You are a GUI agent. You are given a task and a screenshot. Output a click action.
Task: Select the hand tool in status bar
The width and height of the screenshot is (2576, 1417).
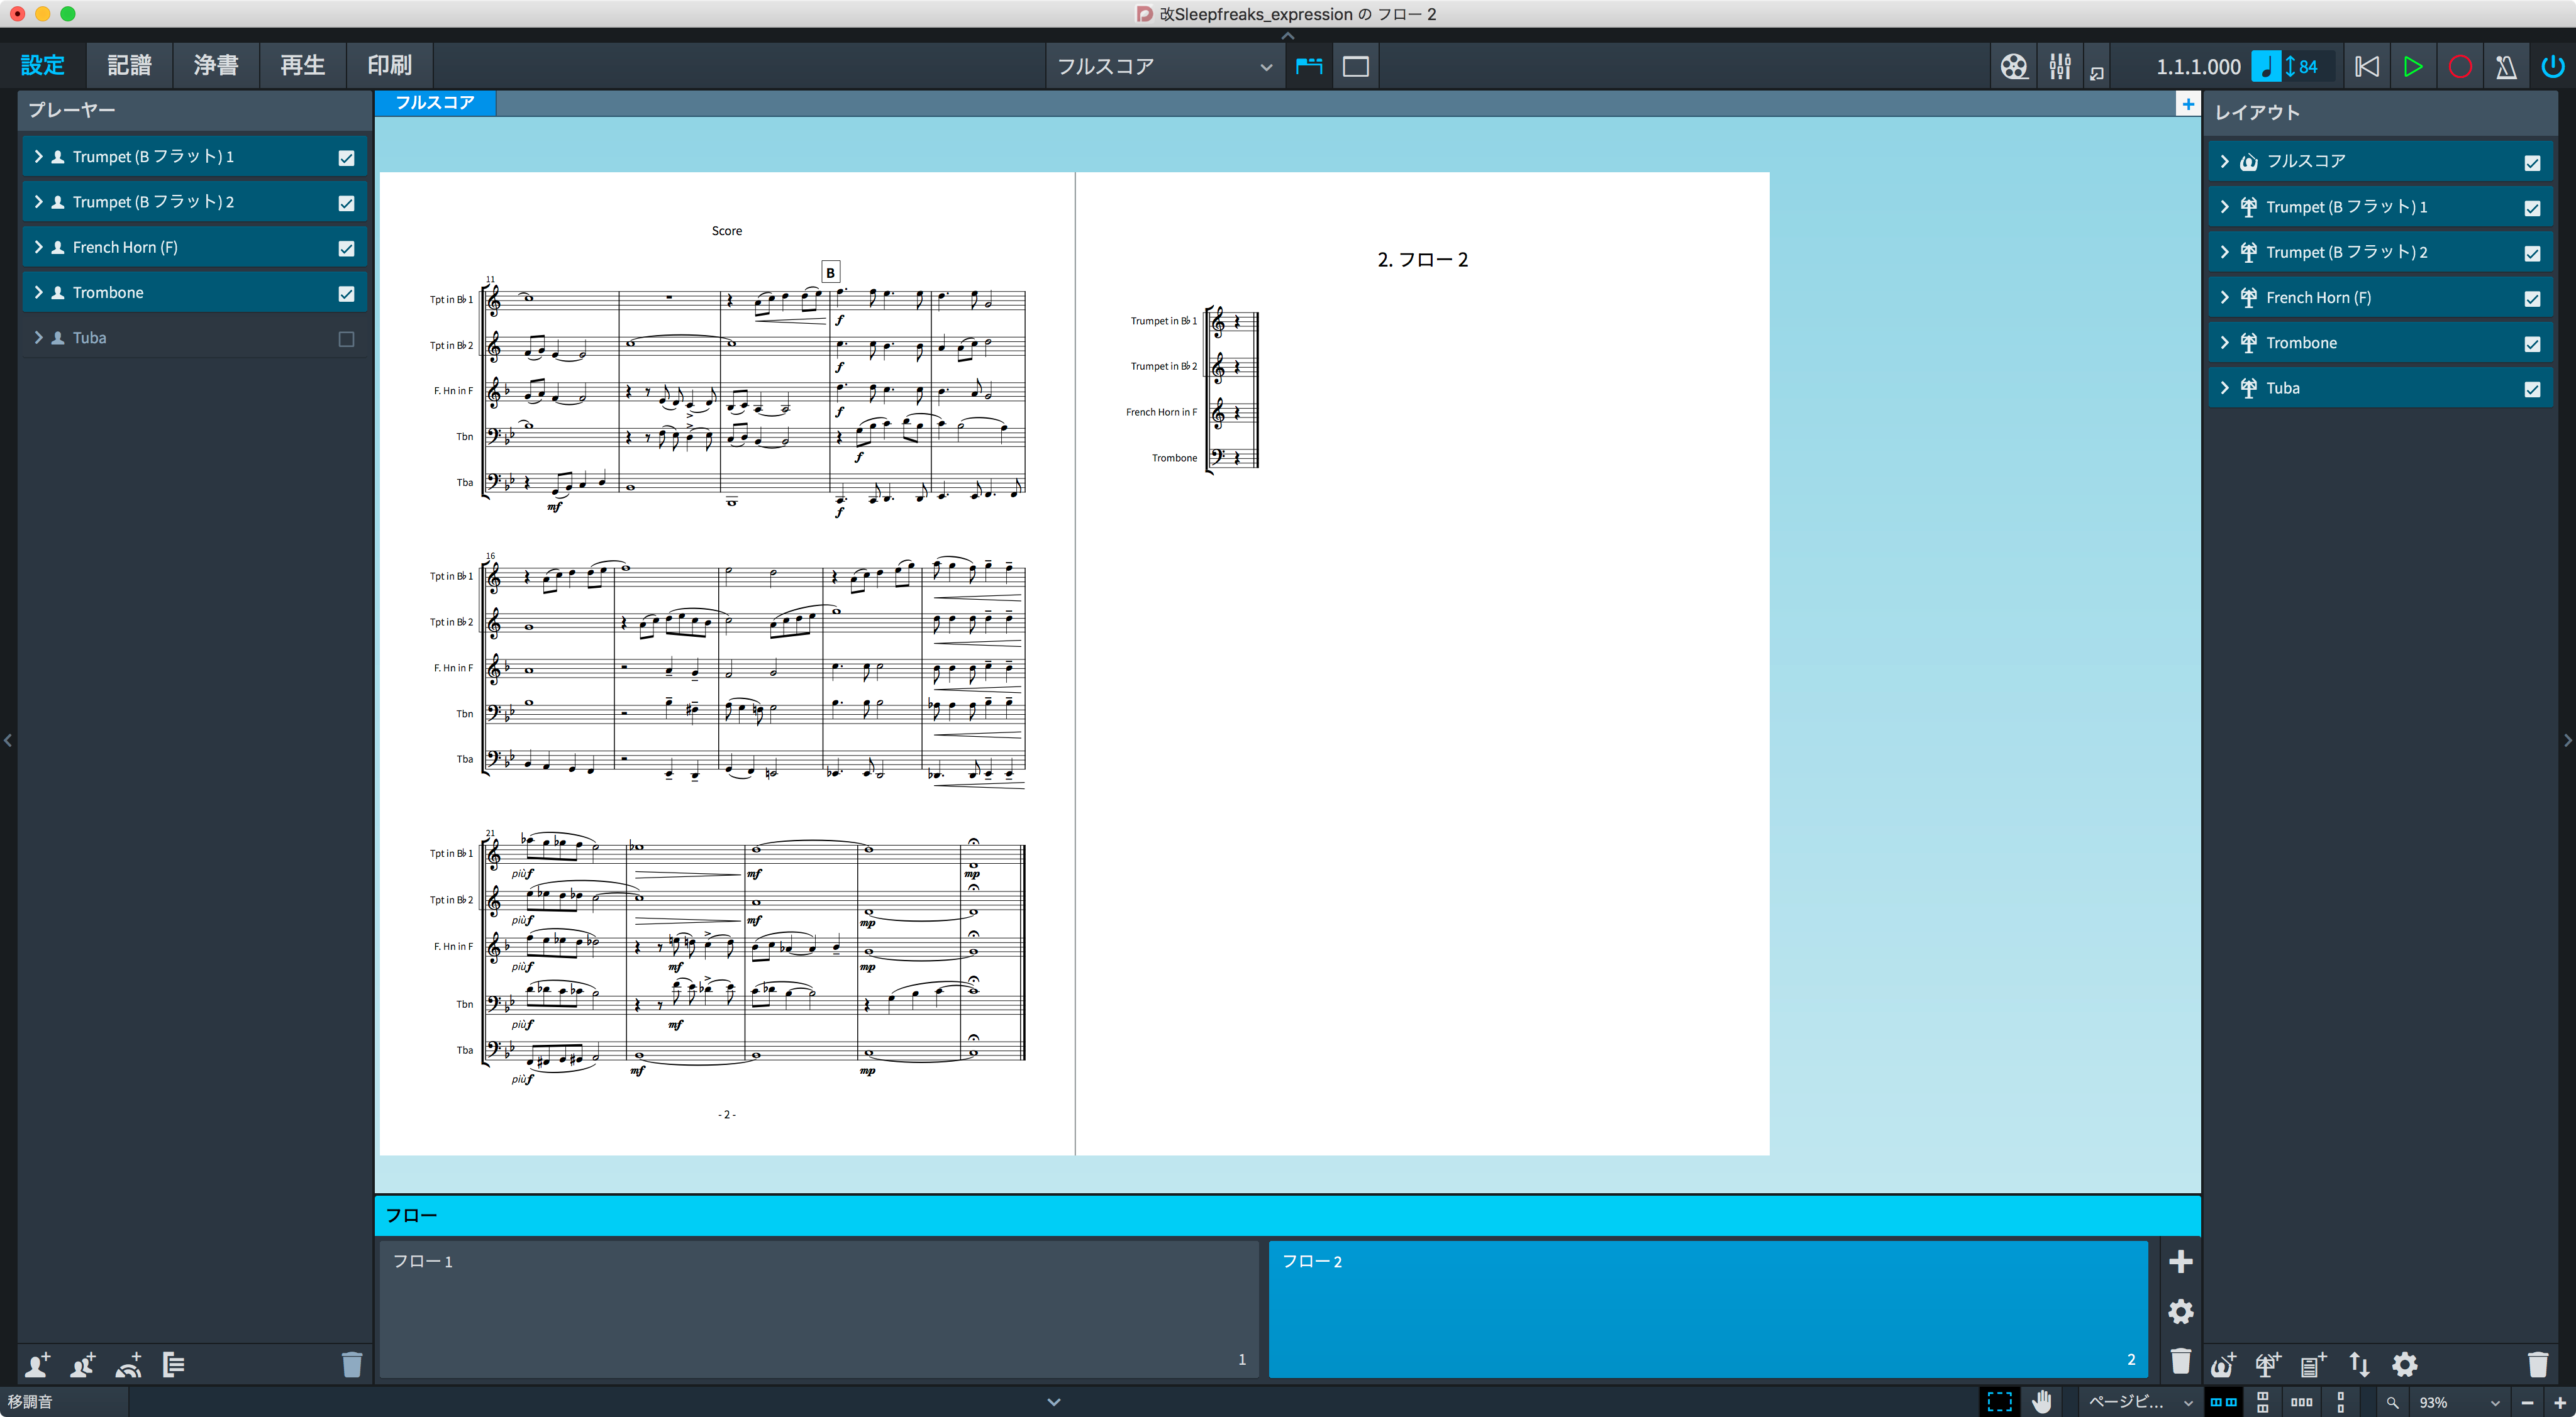pyautogui.click(x=2042, y=1402)
